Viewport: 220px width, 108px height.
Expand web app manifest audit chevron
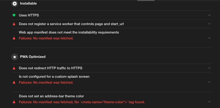click(209, 38)
